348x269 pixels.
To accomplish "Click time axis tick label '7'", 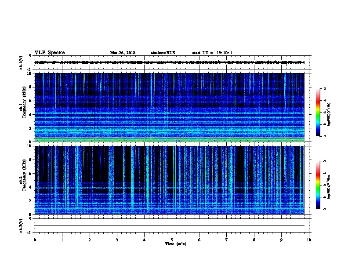I will 227,240.
